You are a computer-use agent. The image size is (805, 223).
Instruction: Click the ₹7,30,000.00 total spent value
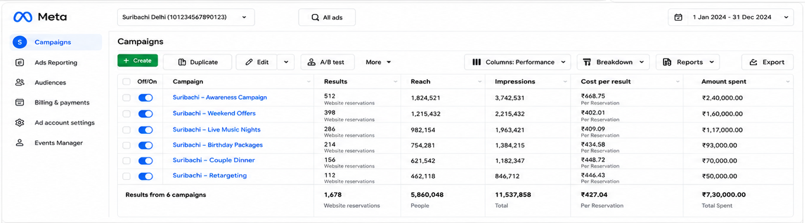point(724,195)
